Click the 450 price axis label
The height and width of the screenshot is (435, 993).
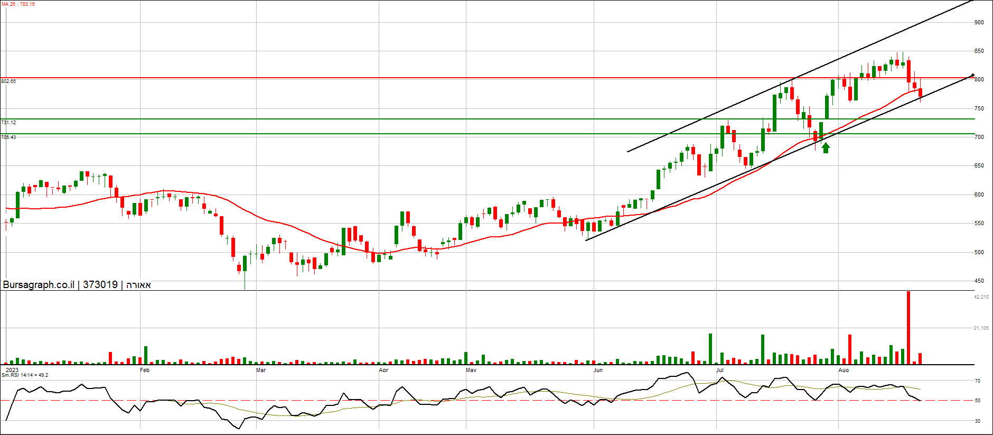coord(979,281)
